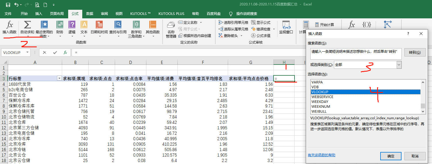Open the 有关该函数的帮助 link
This screenshot has width=432, height=164.
[x=321, y=155]
